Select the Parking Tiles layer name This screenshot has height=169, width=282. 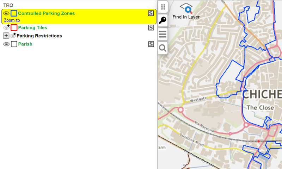[32, 27]
